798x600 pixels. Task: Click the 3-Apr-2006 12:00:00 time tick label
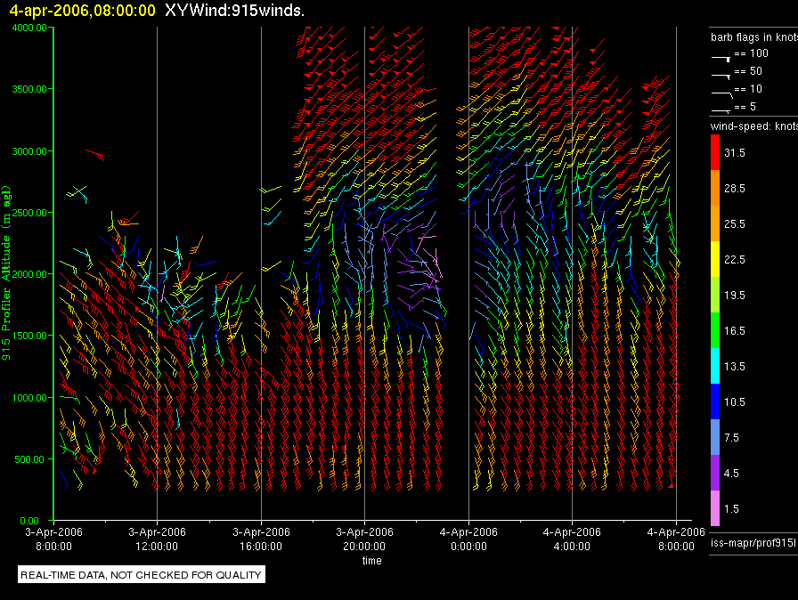coord(158,539)
